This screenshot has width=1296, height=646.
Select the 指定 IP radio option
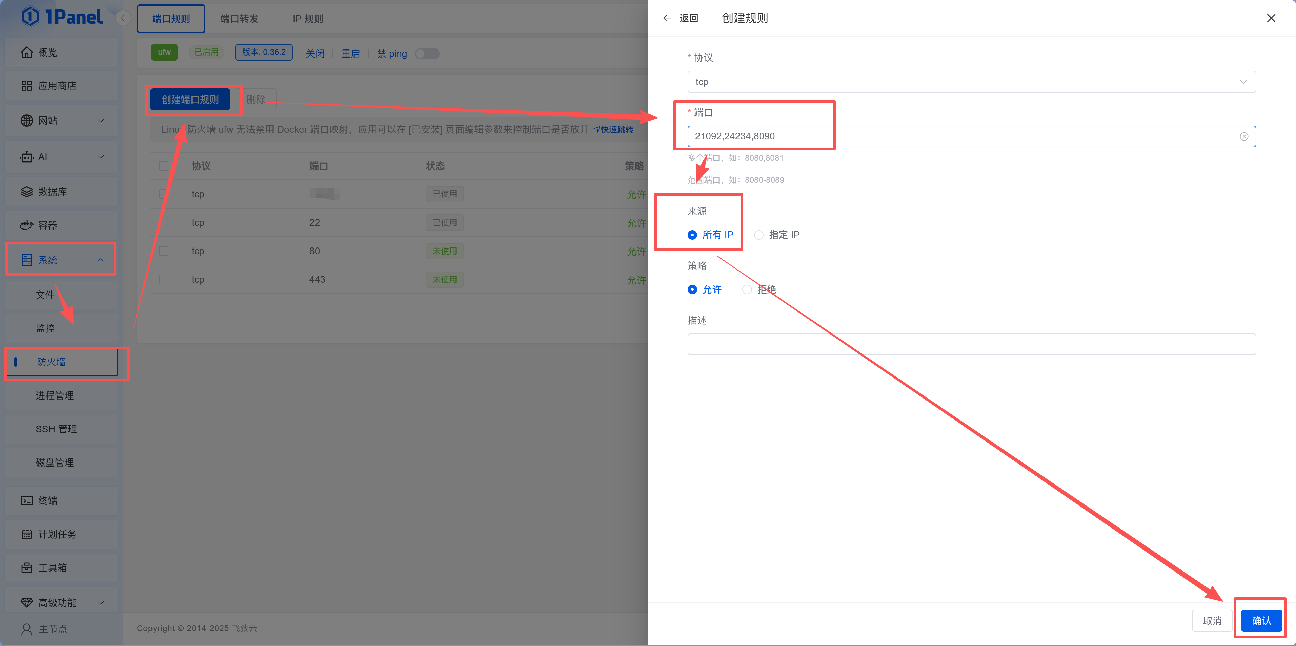point(758,235)
